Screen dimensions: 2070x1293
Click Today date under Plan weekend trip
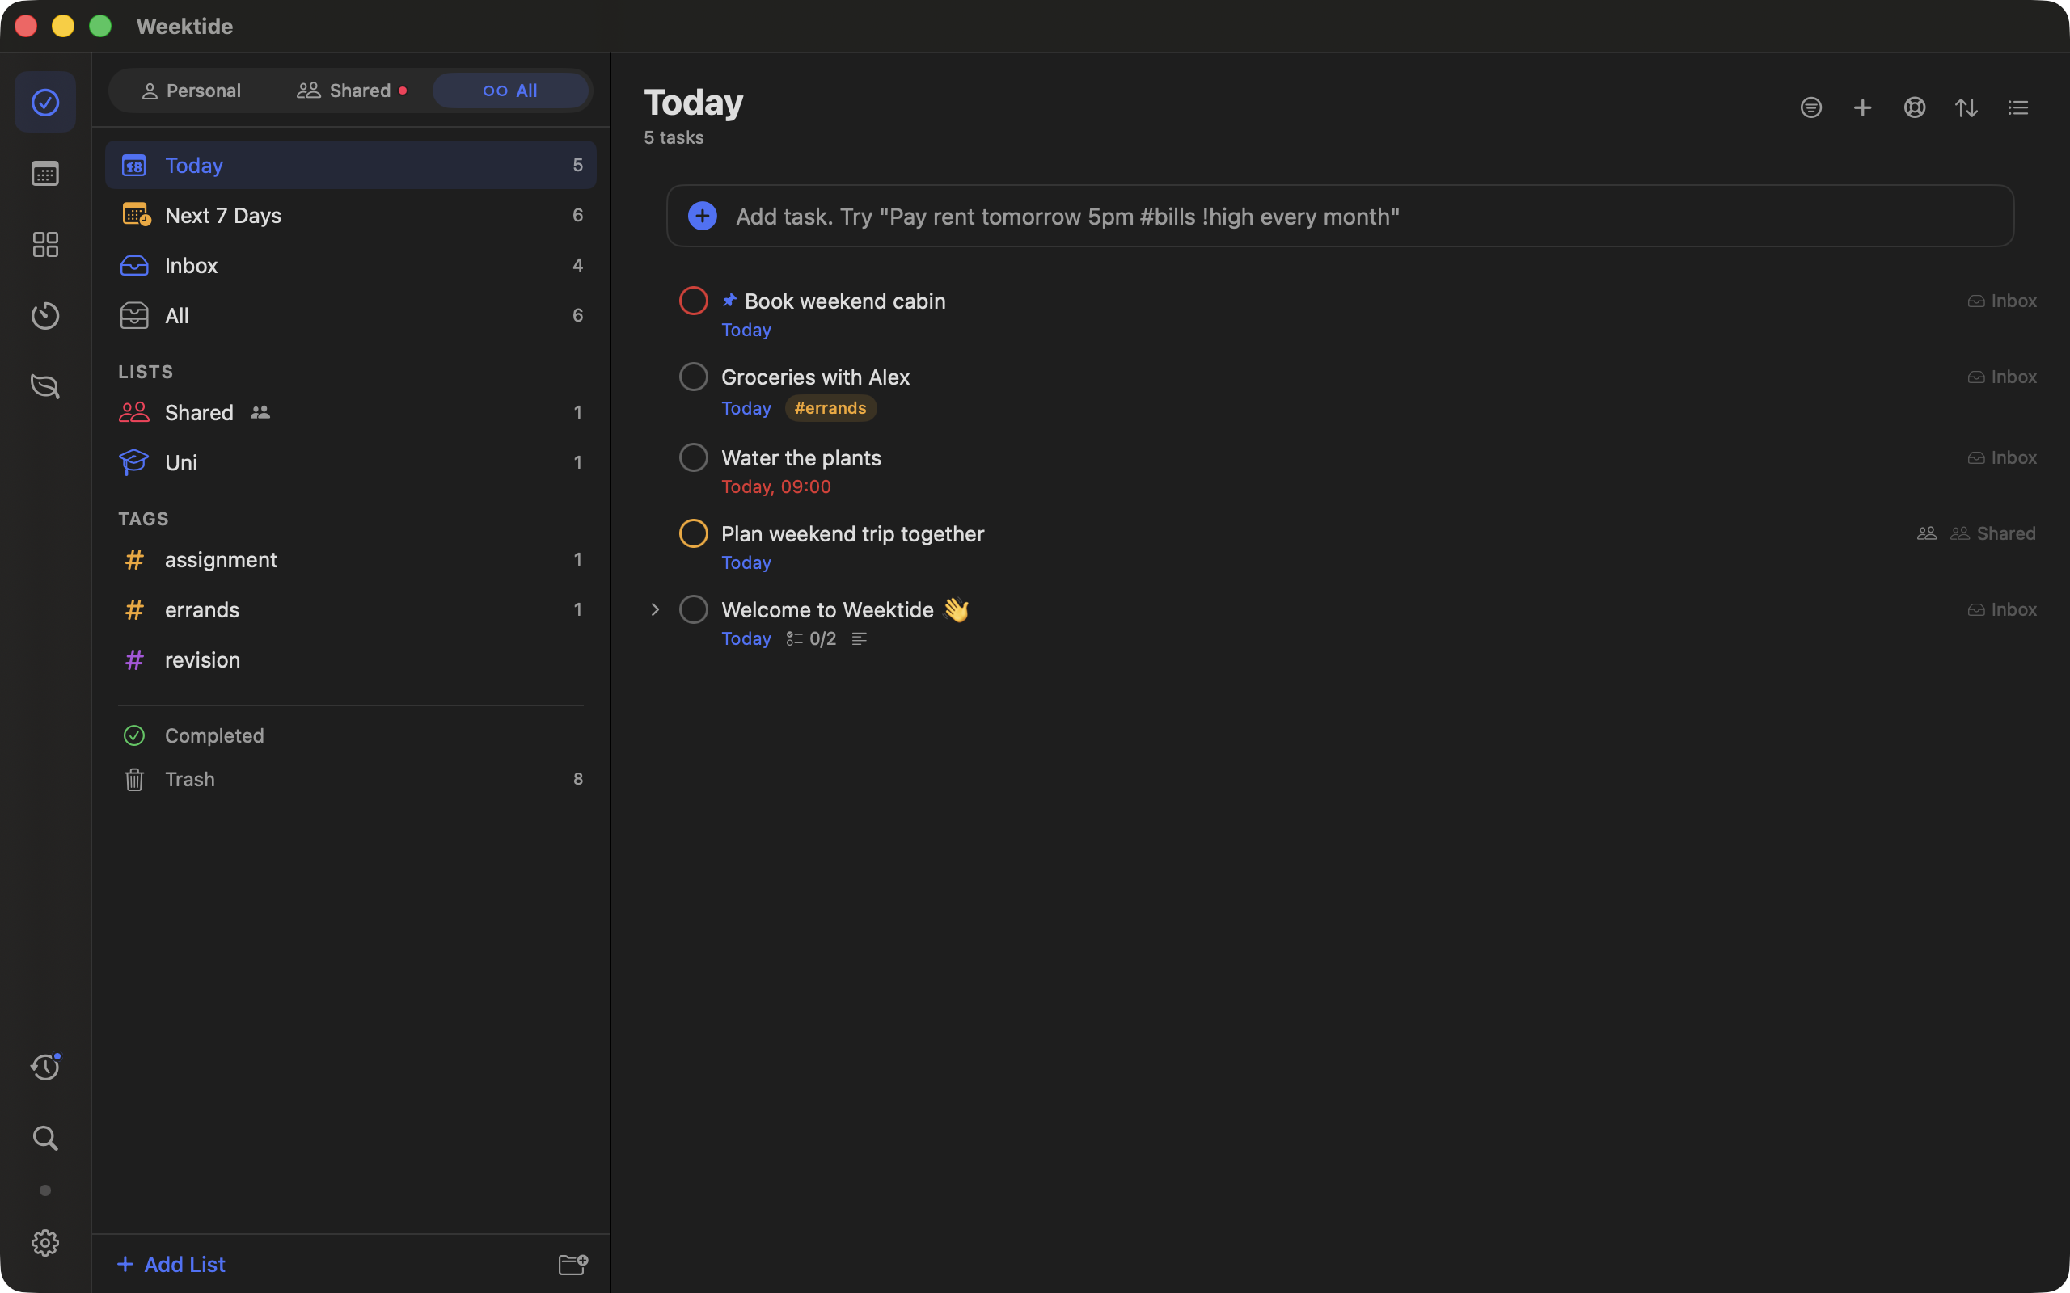click(x=746, y=562)
